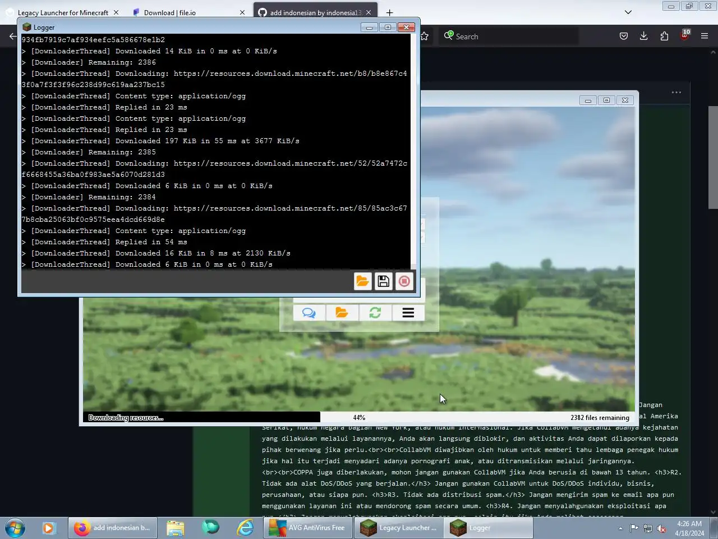Open Windows Explorer from taskbar

pos(176,528)
